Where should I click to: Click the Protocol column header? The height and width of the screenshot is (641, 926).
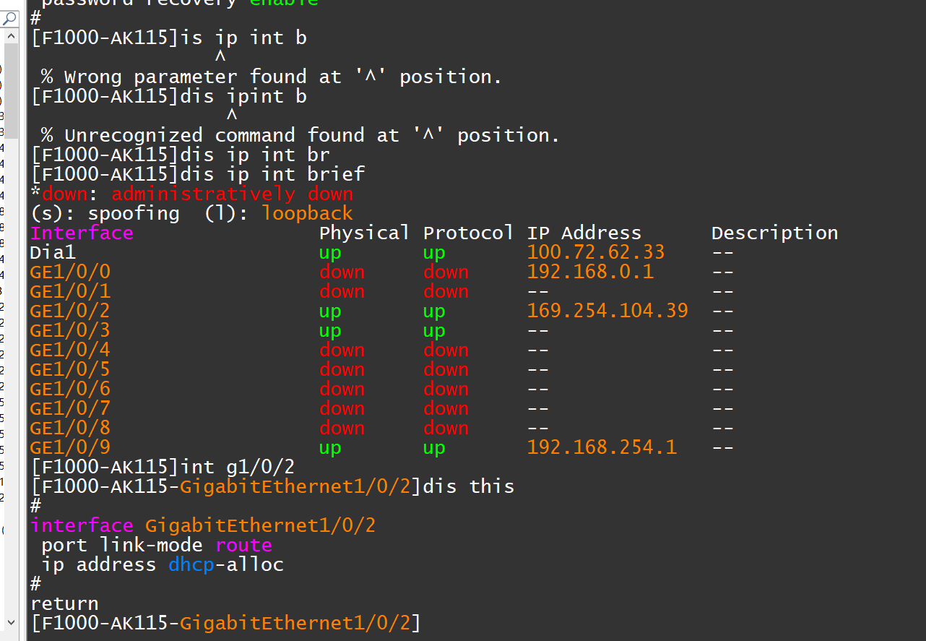468,233
